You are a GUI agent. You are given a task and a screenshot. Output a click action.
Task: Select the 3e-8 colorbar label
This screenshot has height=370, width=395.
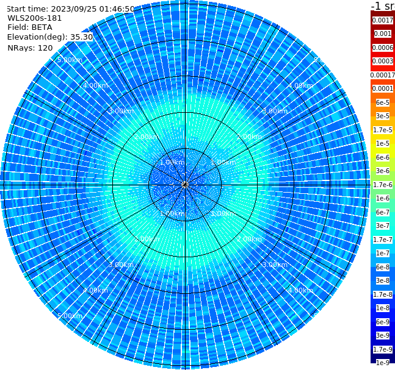383,280
